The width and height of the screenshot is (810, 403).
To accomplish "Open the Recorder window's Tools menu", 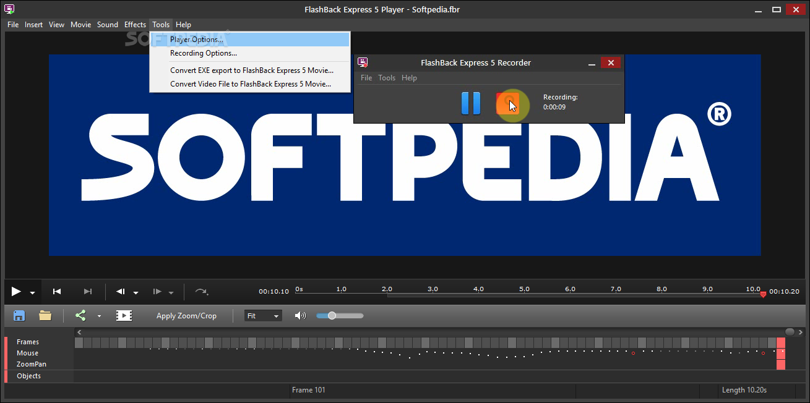I will click(x=387, y=78).
